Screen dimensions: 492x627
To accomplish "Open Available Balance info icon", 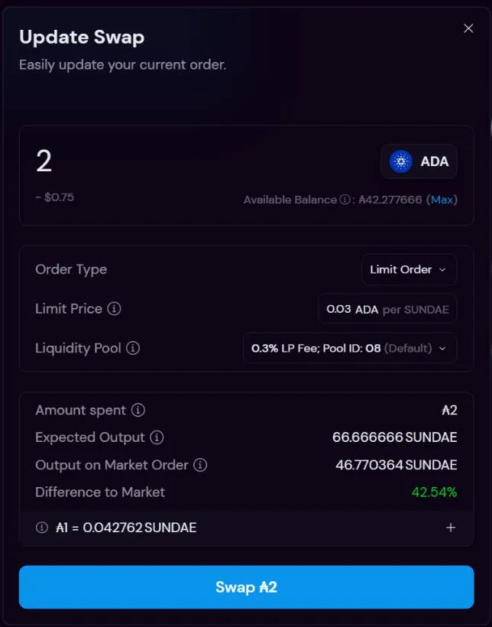I will [345, 200].
